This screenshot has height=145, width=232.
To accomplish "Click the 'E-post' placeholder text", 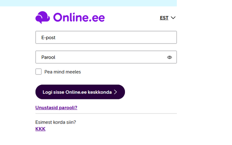I will tap(48, 37).
